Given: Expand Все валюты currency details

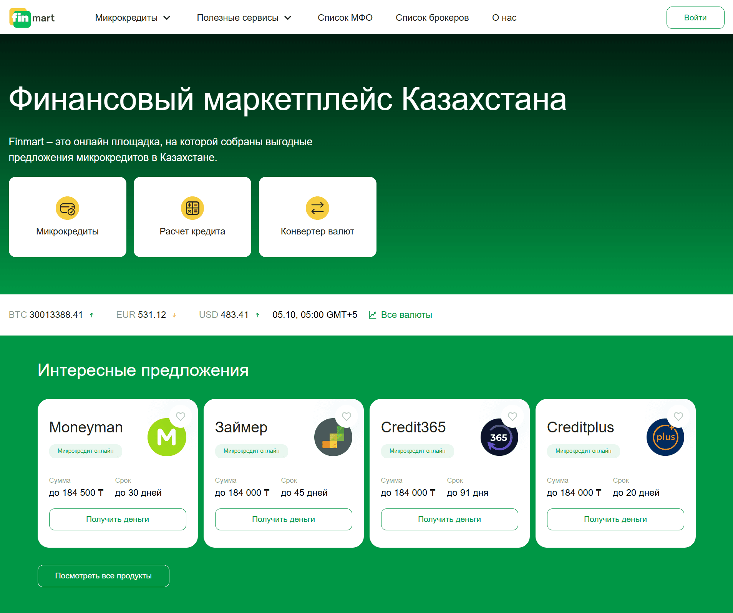Looking at the screenshot, I should (406, 314).
